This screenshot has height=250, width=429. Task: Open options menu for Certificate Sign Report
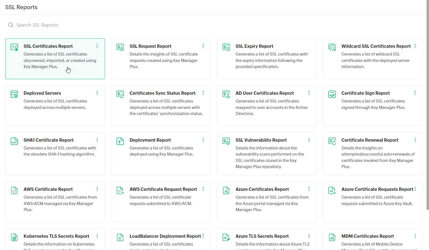coord(415,93)
